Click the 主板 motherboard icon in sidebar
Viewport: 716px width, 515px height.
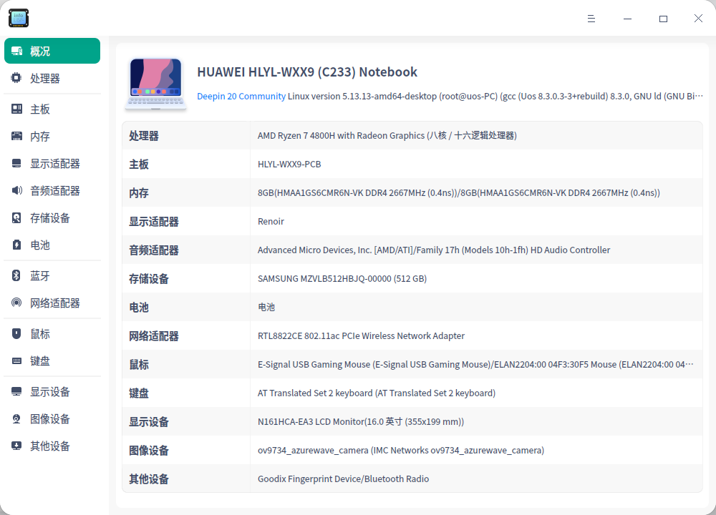tap(16, 109)
